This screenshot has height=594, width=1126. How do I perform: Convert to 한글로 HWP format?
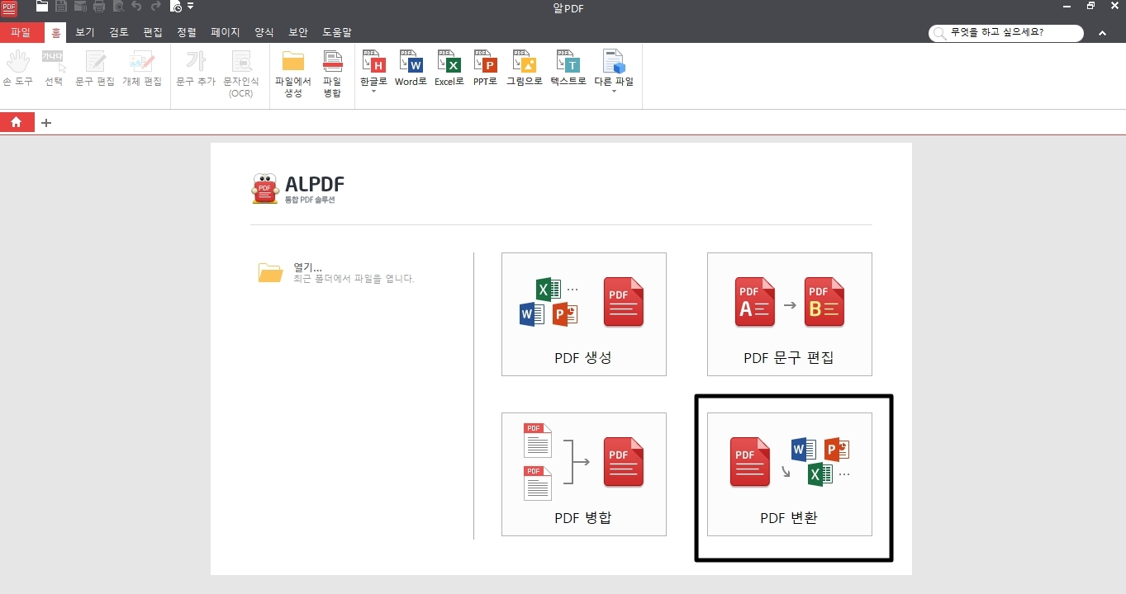[373, 67]
